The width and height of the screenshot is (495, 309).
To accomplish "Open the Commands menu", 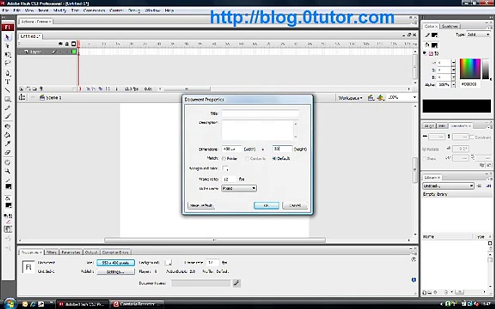I will [x=94, y=10].
